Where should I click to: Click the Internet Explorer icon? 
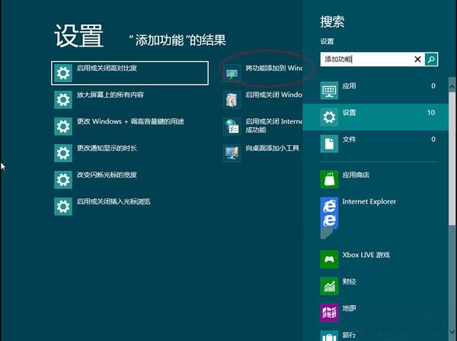(x=329, y=213)
